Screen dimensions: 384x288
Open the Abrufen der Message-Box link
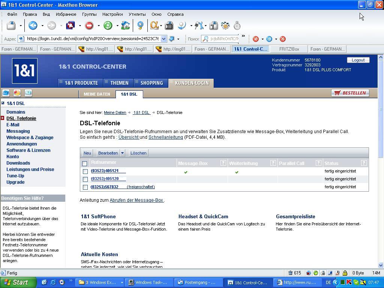(136, 200)
